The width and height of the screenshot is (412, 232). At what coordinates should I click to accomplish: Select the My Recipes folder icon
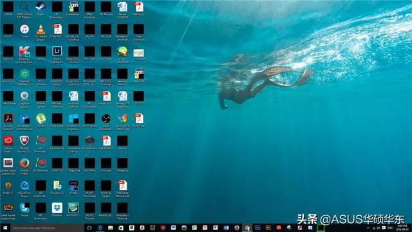point(106,7)
